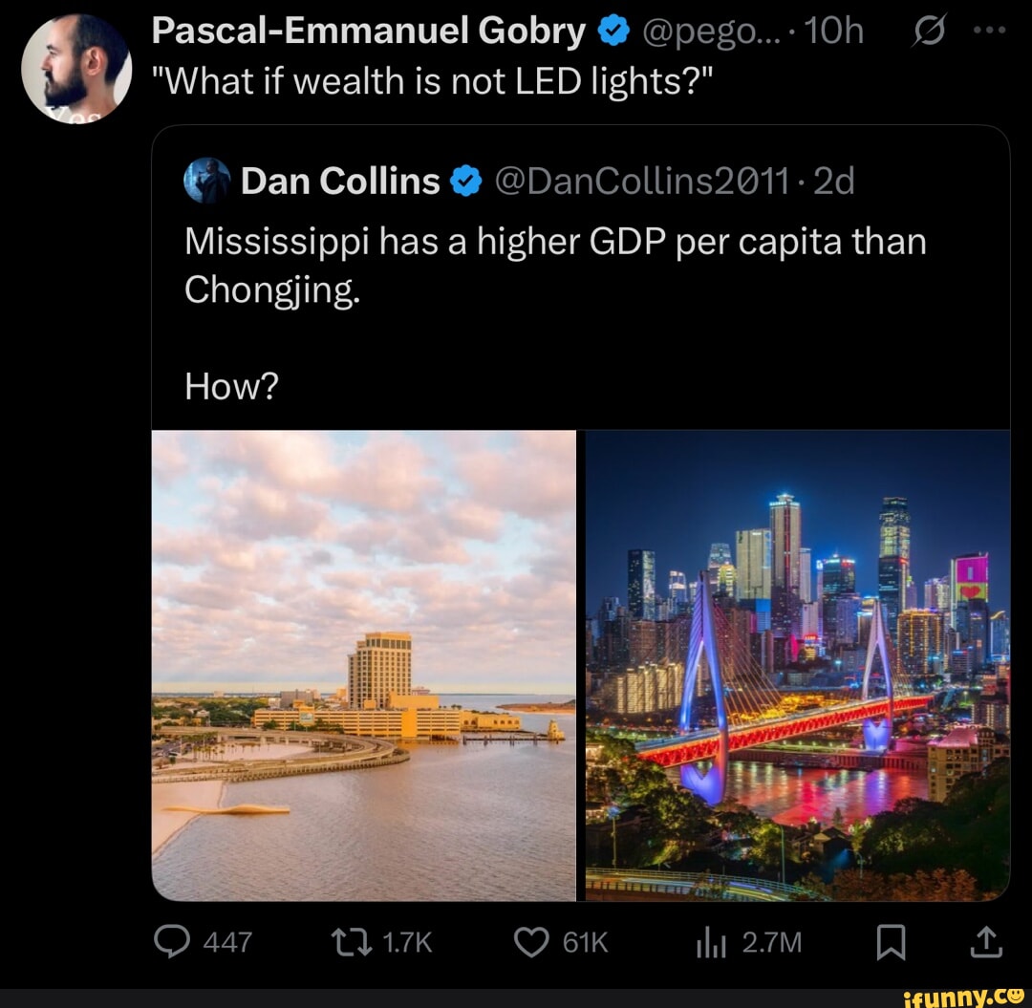Open Dan Collins' small avatar
Viewport: 1032px width, 1008px height.
pyautogui.click(x=207, y=181)
